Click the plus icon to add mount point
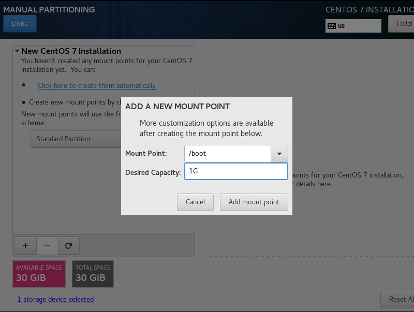This screenshot has height=312, width=414. pyautogui.click(x=25, y=246)
